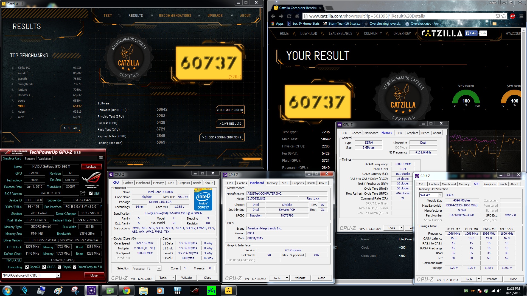The image size is (527, 296).
Task: Open the Adblock Plus extension icon
Action: pyautogui.click(x=512, y=16)
